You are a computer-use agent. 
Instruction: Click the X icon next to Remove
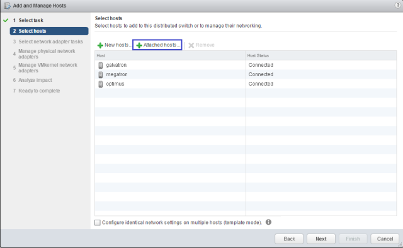[191, 45]
